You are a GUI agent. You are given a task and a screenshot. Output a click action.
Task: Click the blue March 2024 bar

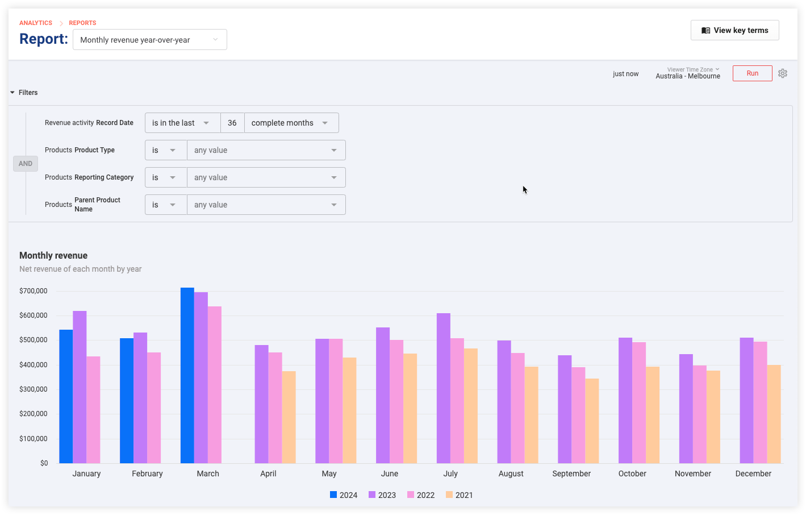(187, 375)
